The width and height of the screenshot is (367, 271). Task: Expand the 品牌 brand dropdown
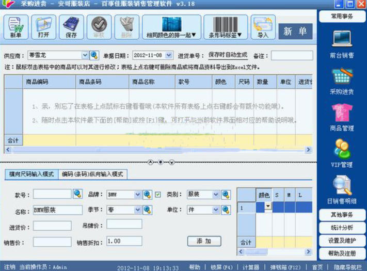pos(138,195)
